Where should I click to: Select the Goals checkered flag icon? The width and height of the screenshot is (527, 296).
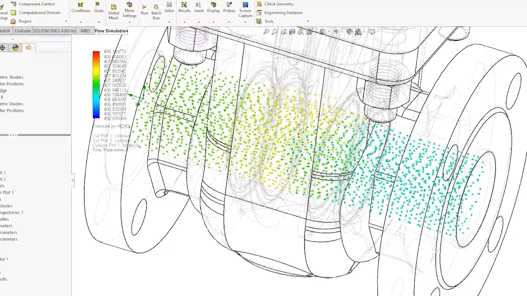(98, 5)
